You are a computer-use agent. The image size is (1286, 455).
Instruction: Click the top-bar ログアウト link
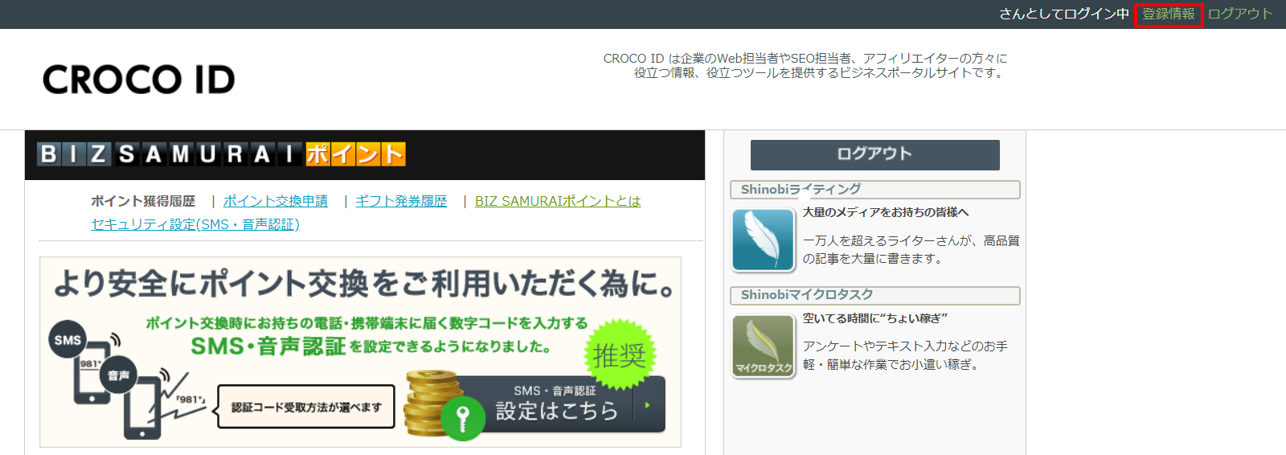1240,14
